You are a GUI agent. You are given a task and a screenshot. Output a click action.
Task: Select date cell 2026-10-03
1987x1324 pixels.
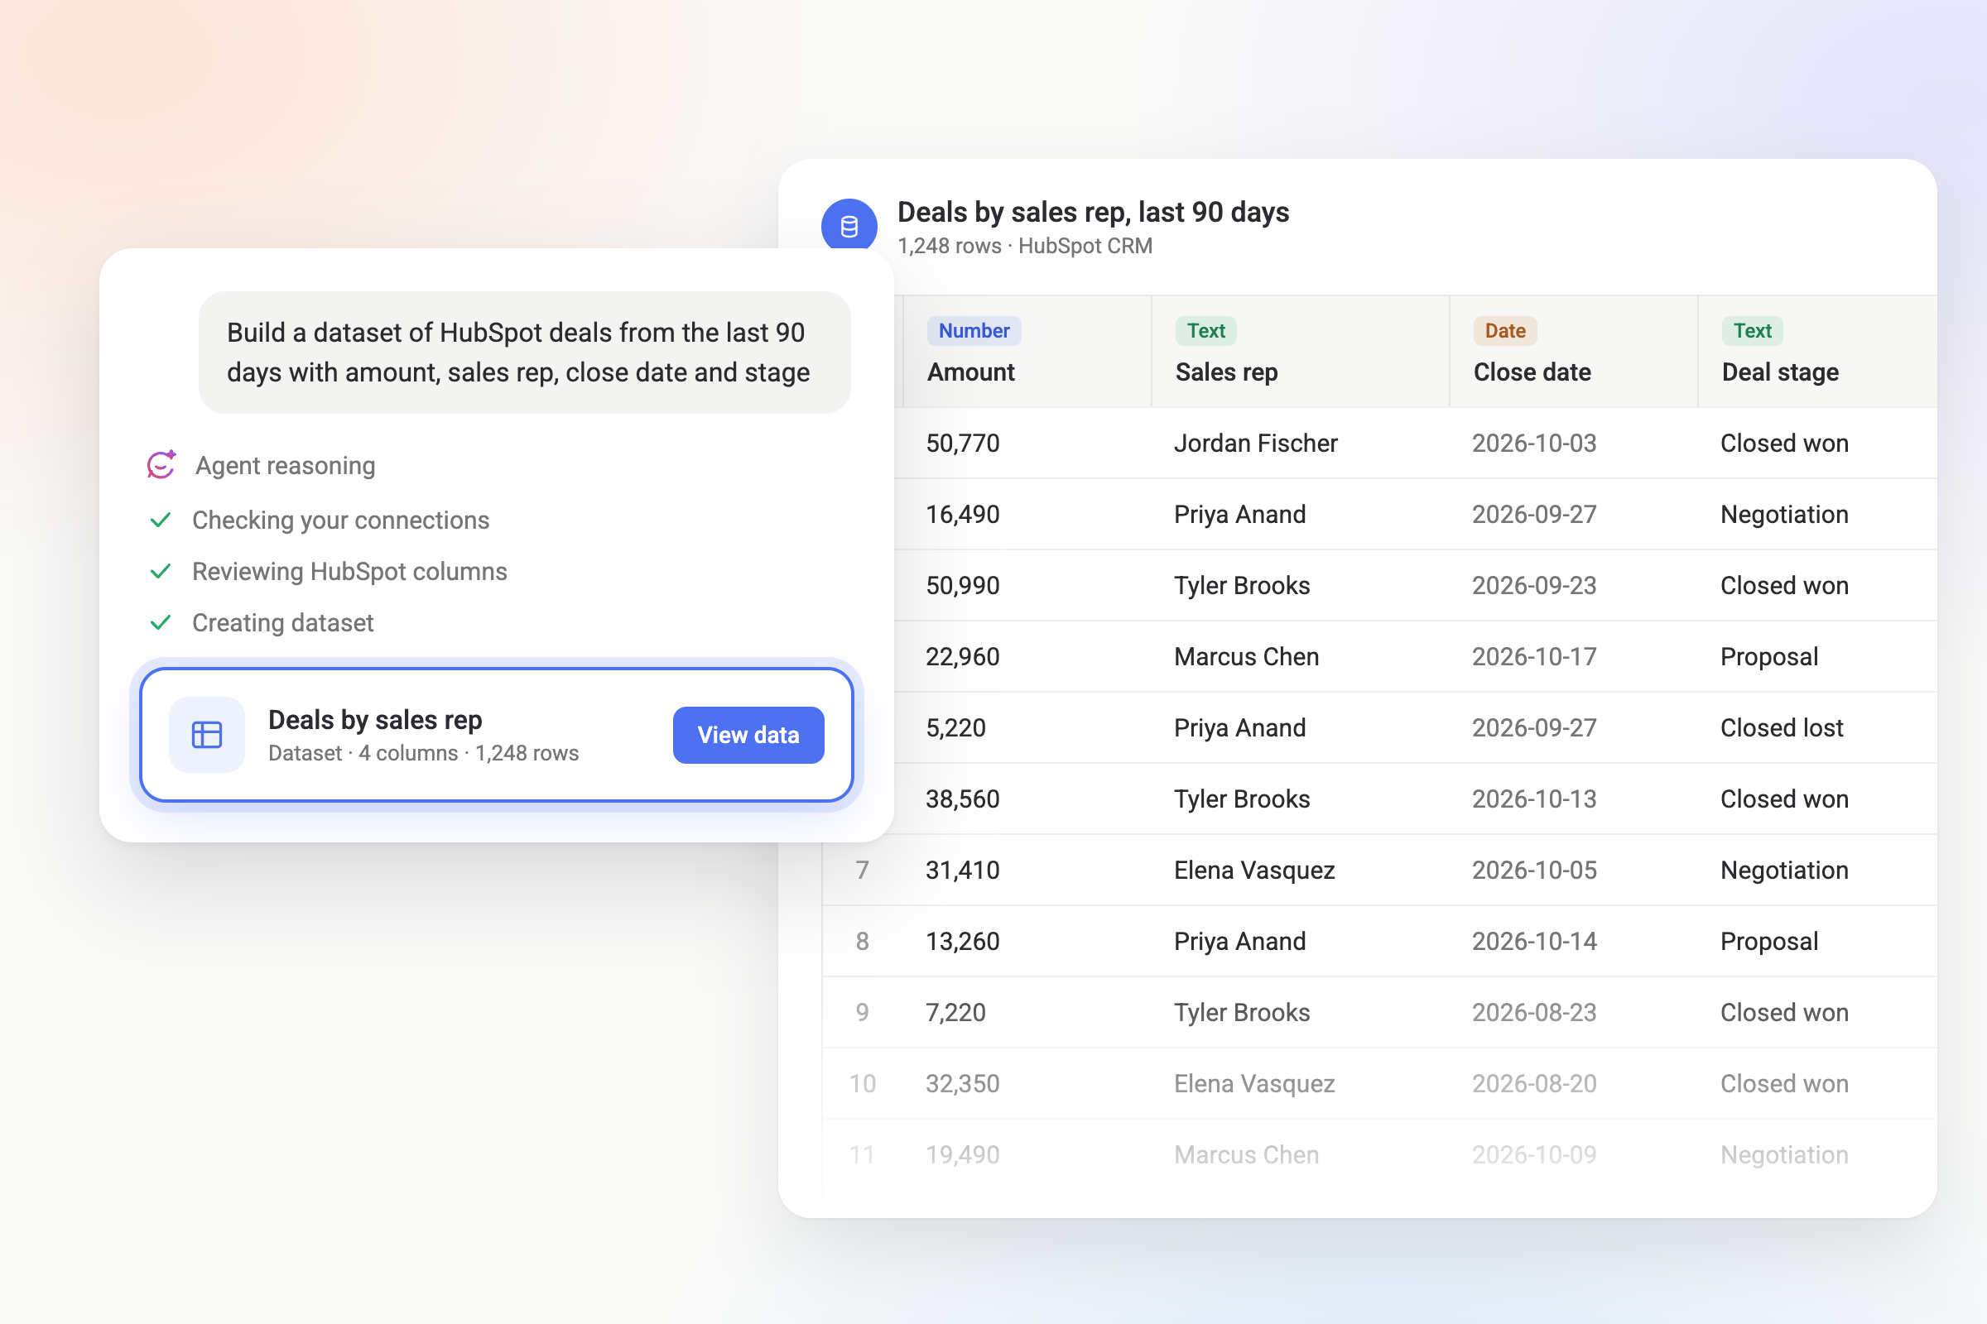tap(1534, 444)
